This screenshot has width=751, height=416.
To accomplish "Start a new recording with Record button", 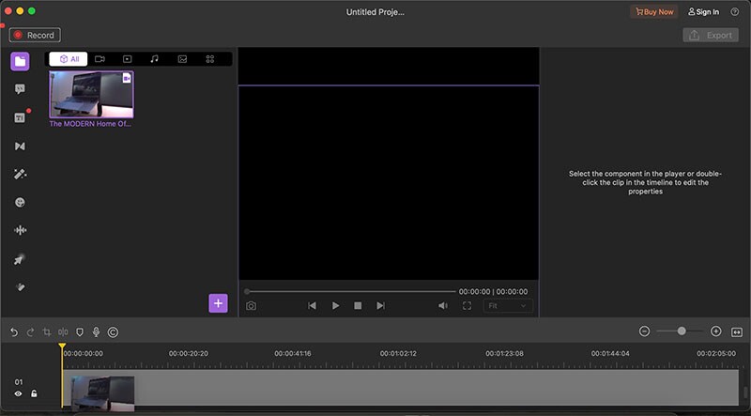I will pos(35,35).
